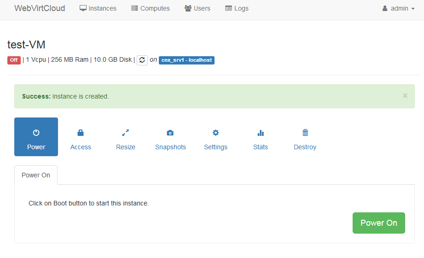424x258 pixels.
Task: Open the Computes nav item
Action: click(x=150, y=8)
